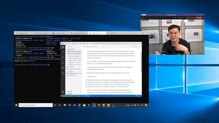219x123 pixels.
Task: Open the Manage gear in VS Code
Action: coord(63,92)
